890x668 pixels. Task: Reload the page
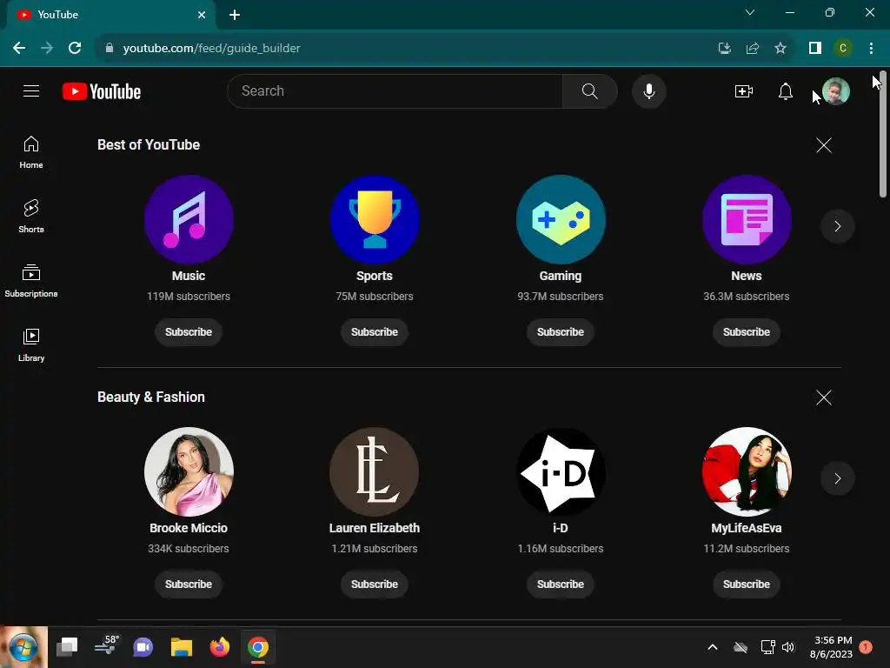(75, 49)
